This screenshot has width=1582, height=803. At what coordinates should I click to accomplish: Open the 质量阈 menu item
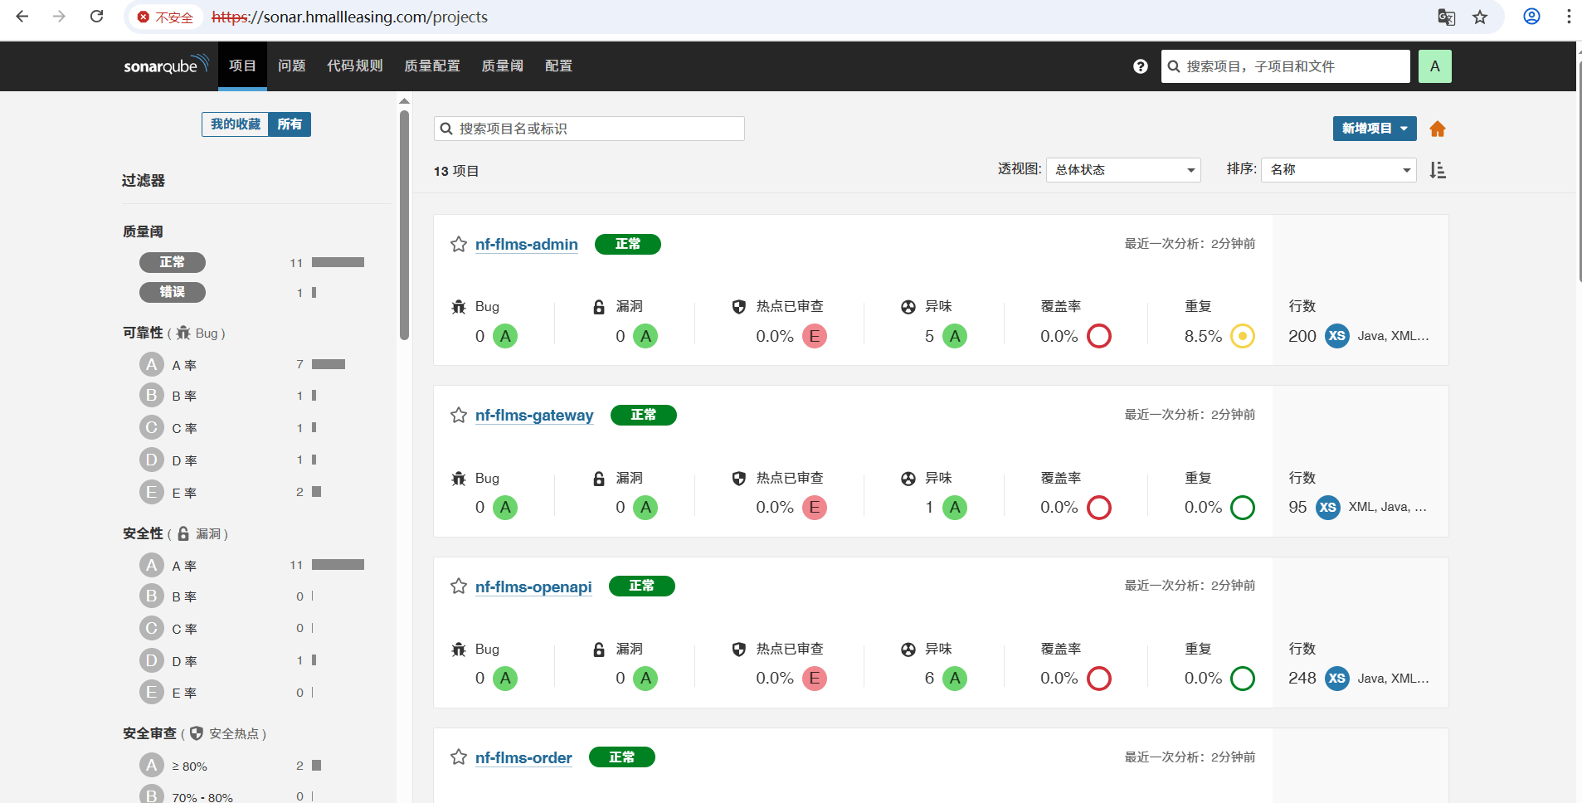click(502, 66)
